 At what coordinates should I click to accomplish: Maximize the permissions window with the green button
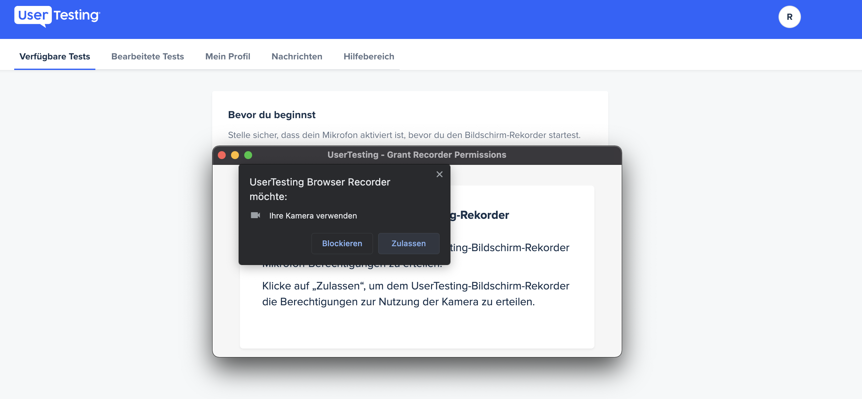tap(248, 155)
